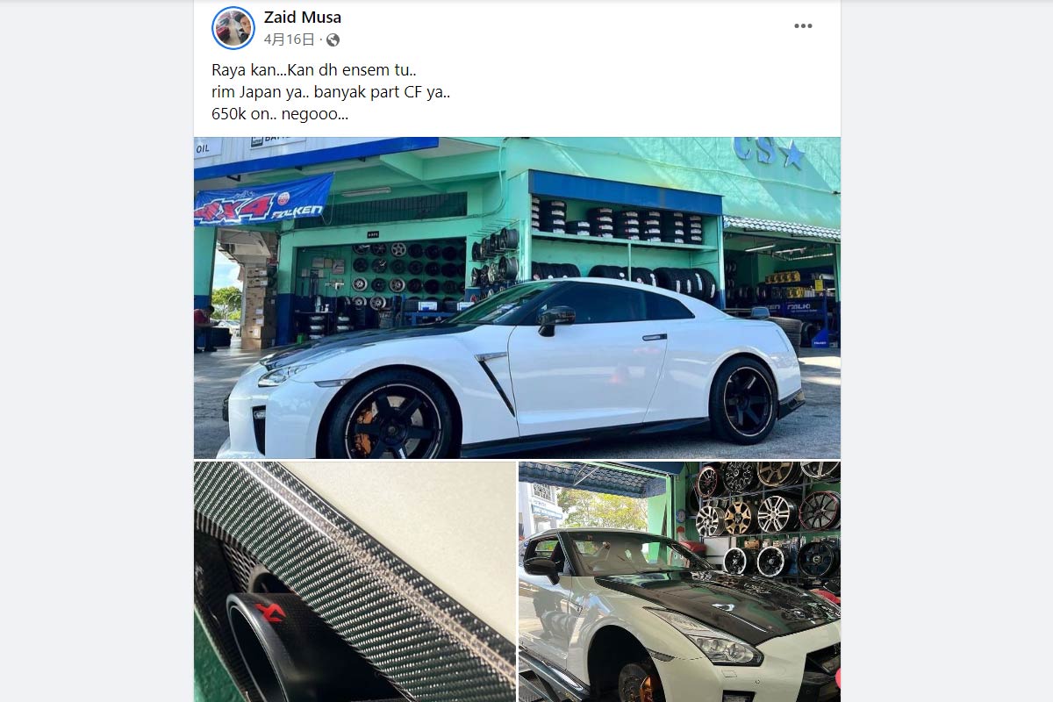Screen dimensions: 1053x702
Task: Open the post options three-dot menu
Action: point(803,26)
